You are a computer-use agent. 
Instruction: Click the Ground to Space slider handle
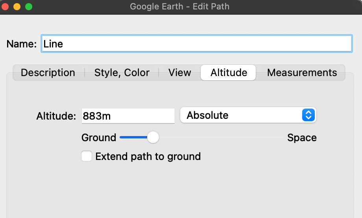[153, 137]
